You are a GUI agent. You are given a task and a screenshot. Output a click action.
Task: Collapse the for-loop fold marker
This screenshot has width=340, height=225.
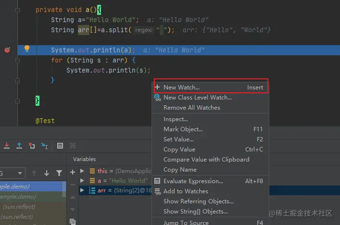click(x=18, y=61)
